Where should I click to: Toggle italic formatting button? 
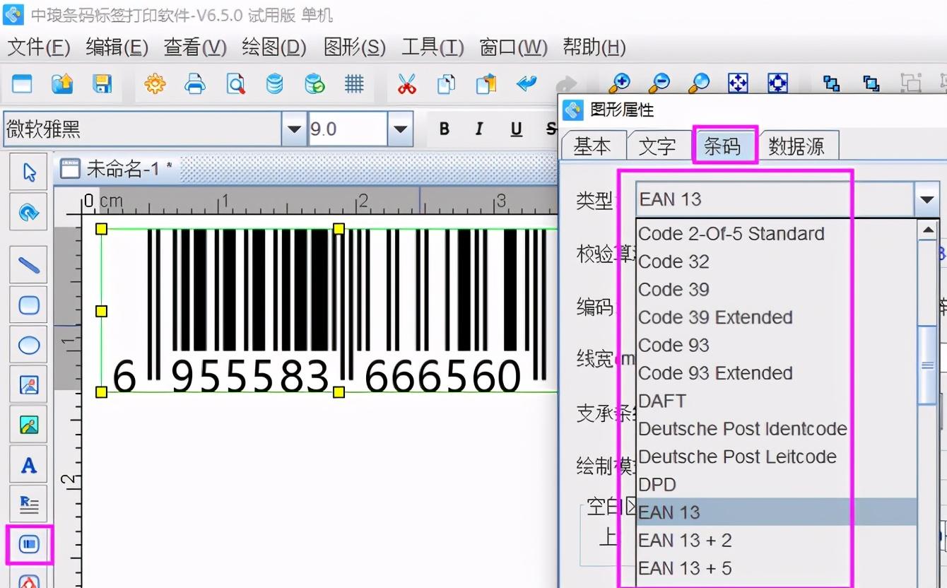479,129
